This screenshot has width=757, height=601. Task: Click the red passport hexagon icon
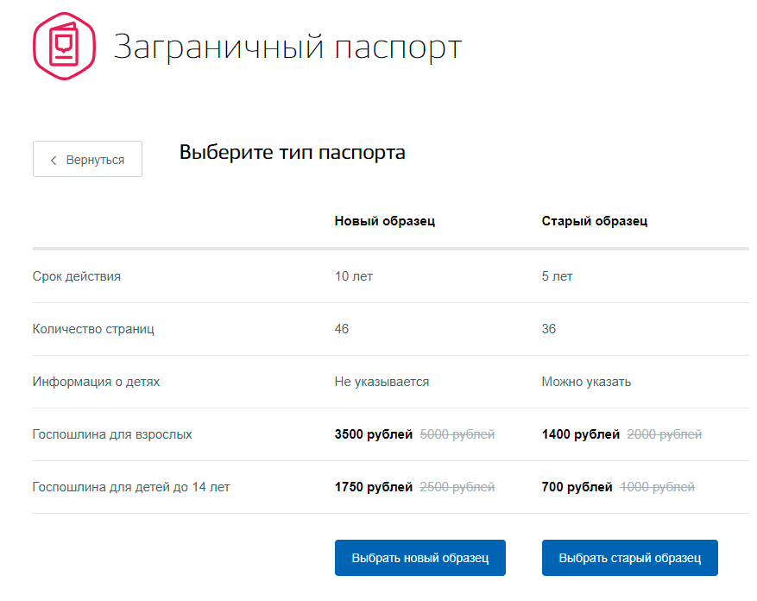tap(65, 44)
